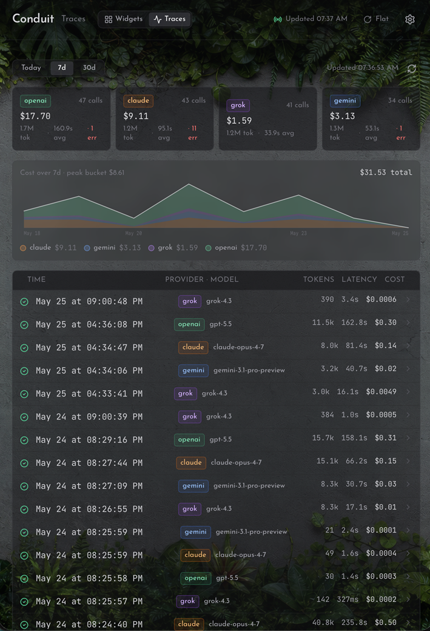Toggle claude series in chart legend
The image size is (430, 631).
[x=49, y=248]
